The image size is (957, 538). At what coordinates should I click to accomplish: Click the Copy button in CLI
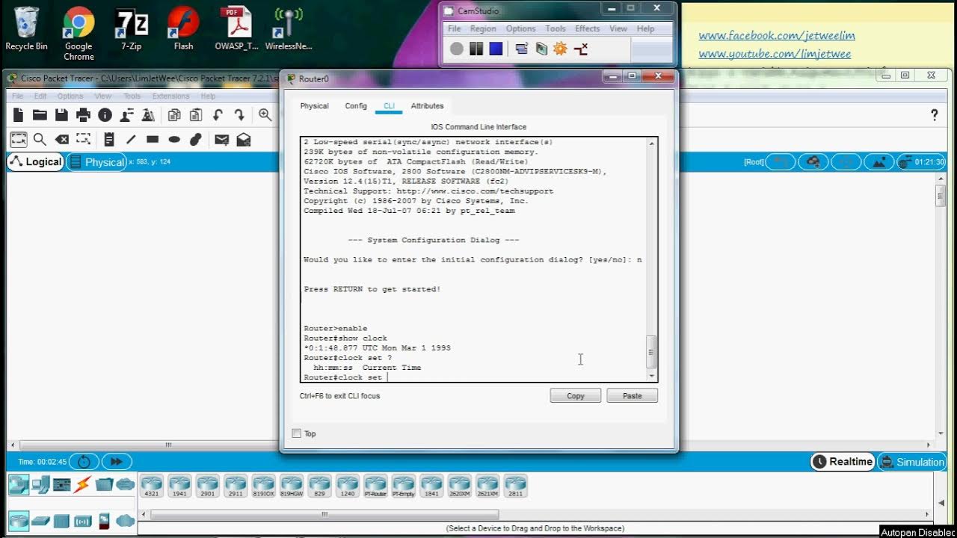click(x=575, y=396)
